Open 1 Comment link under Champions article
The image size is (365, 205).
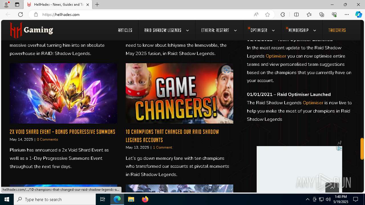pos(163,147)
